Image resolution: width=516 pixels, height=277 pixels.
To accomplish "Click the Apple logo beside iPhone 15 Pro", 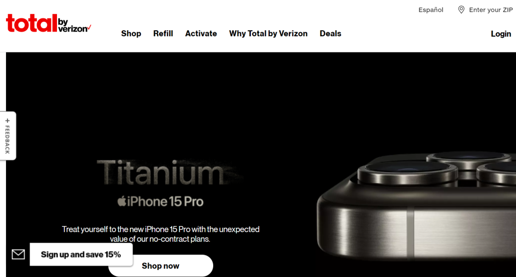I will tap(122, 201).
